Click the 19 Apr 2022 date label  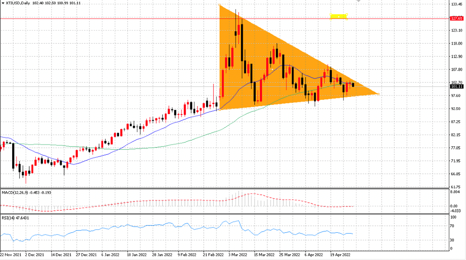click(340, 255)
